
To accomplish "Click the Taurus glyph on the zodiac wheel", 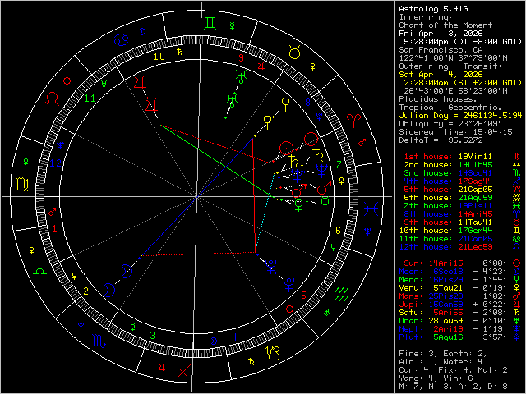I will click(x=293, y=54).
